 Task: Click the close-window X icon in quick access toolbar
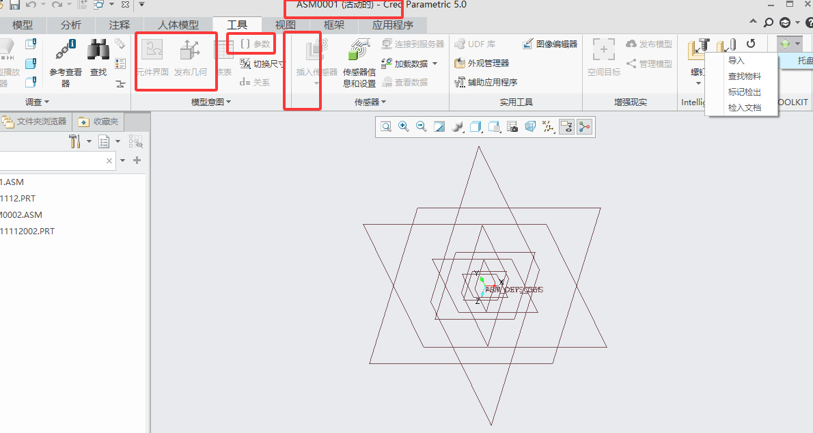(x=126, y=5)
